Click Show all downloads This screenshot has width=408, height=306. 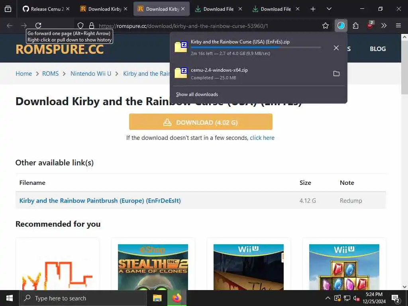[197, 94]
